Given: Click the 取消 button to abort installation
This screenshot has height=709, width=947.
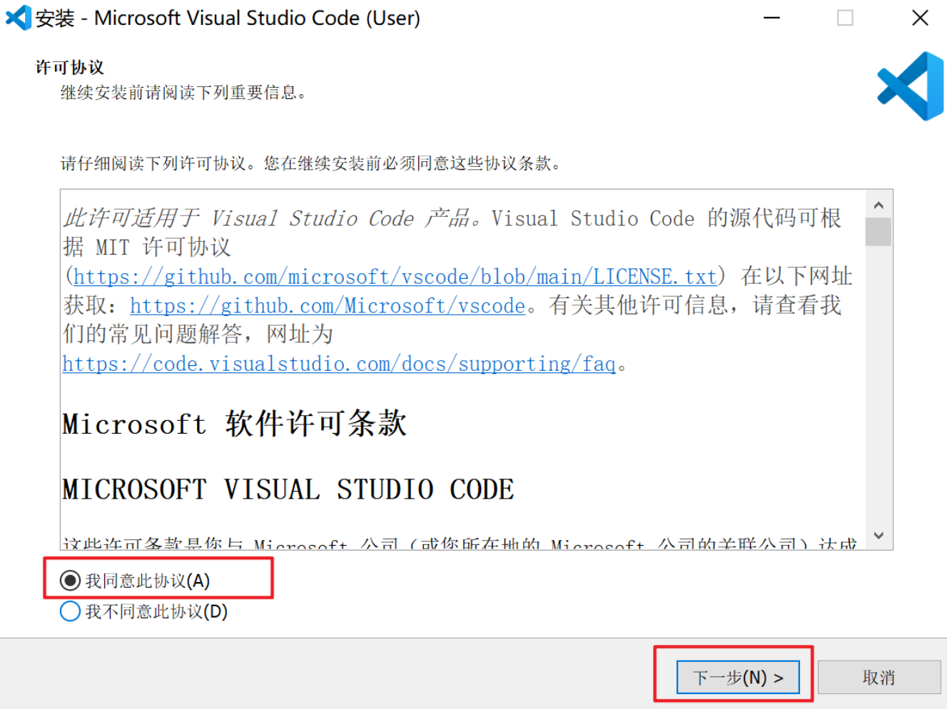Looking at the screenshot, I should click(x=880, y=676).
